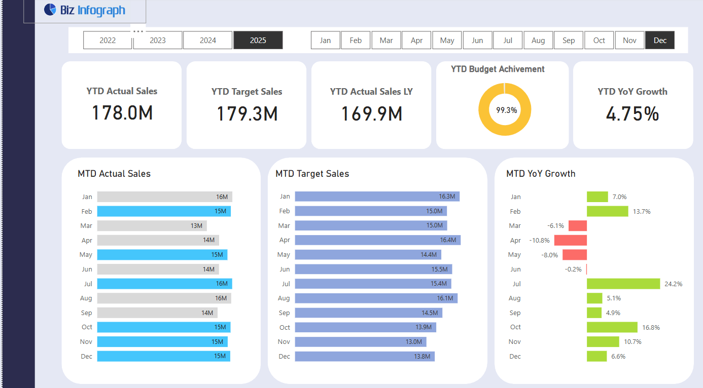Click the Jul growth bar showing 24.2%

point(623,284)
